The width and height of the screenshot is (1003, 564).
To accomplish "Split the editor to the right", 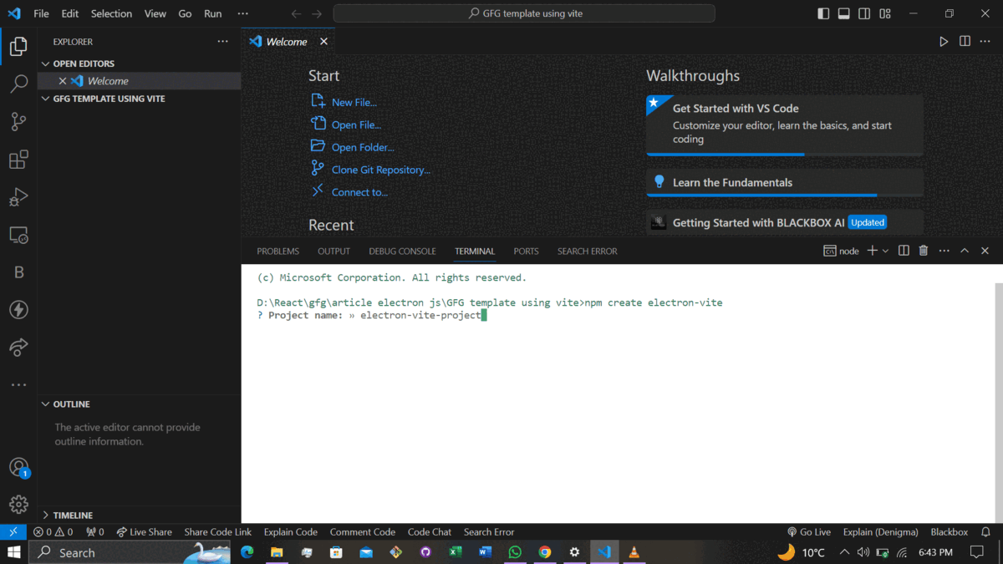I will pyautogui.click(x=965, y=41).
